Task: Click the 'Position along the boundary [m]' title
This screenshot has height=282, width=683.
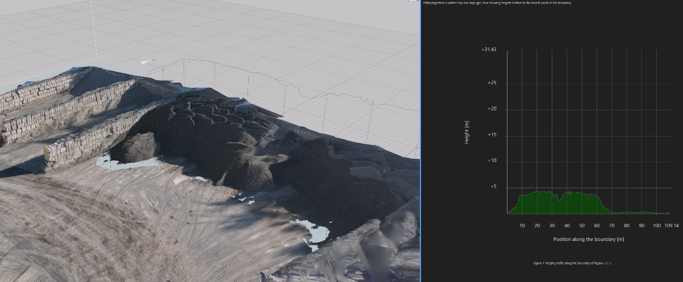Action: tap(589, 239)
